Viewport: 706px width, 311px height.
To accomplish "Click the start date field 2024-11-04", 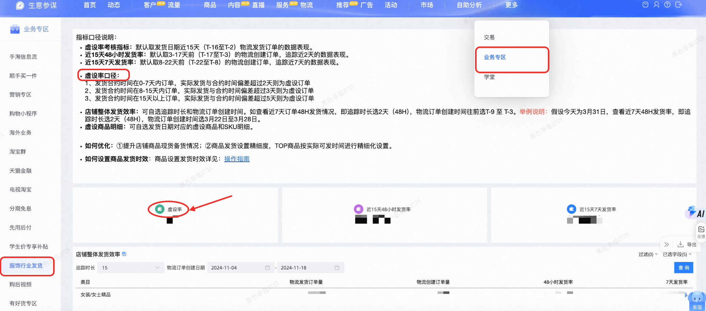I will [x=240, y=268].
